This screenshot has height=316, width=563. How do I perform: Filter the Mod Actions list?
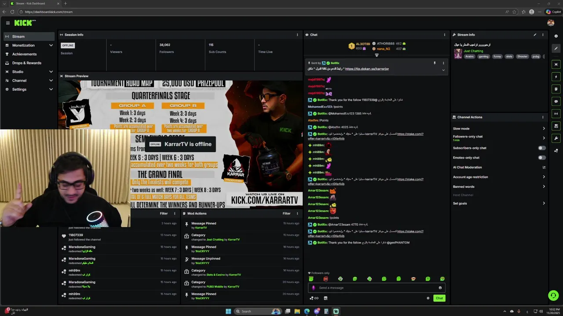[x=286, y=214]
